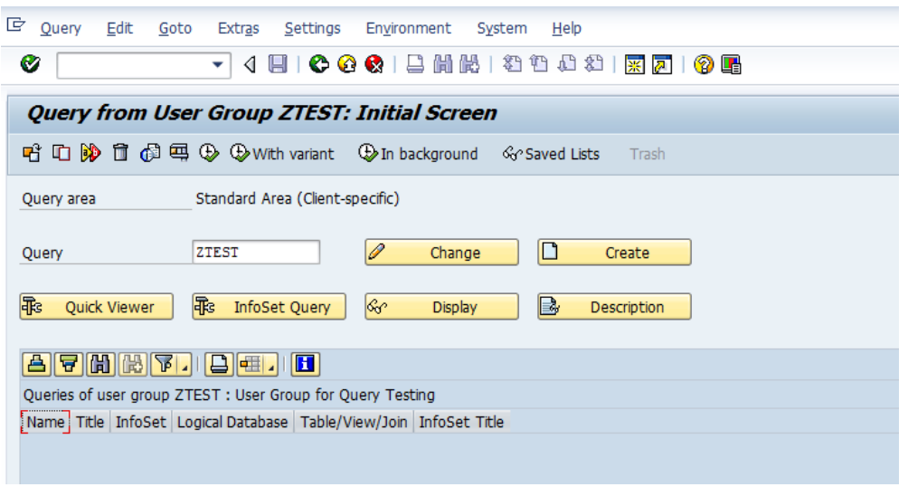Open the System menu
The height and width of the screenshot is (487, 908).
tap(502, 28)
